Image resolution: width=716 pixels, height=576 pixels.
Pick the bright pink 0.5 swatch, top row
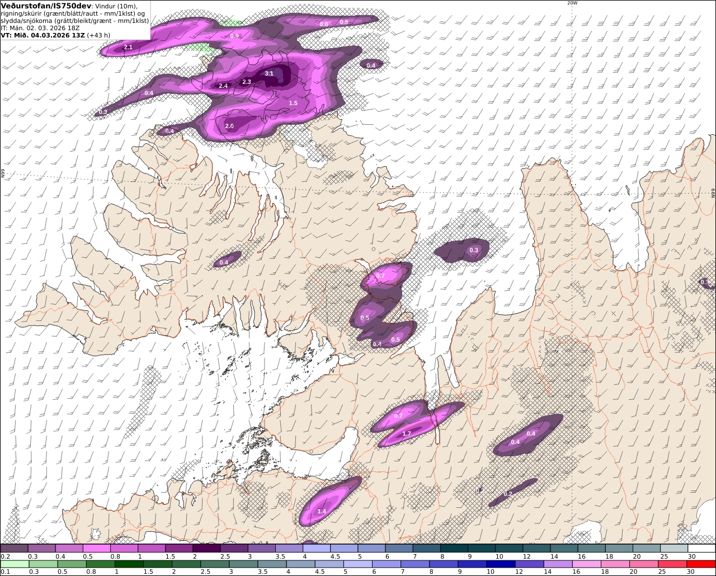tap(96, 549)
